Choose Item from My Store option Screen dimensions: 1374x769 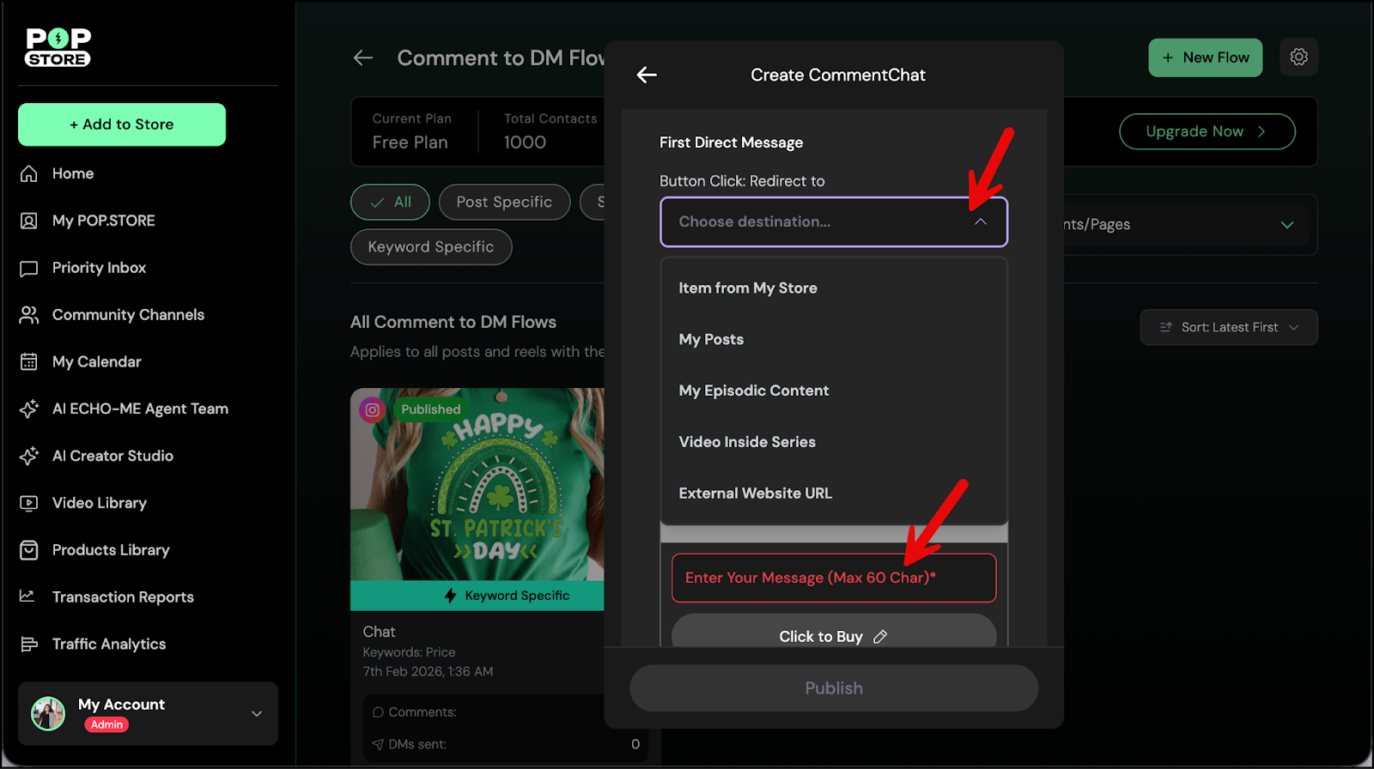click(747, 288)
